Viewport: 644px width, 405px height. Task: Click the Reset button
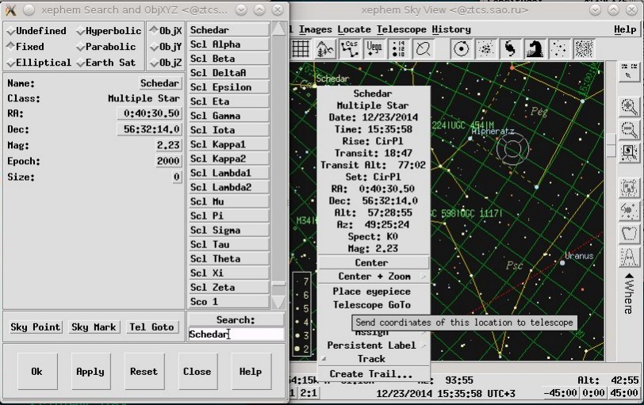coord(144,372)
